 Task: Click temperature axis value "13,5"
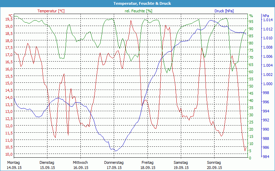click(9, 104)
